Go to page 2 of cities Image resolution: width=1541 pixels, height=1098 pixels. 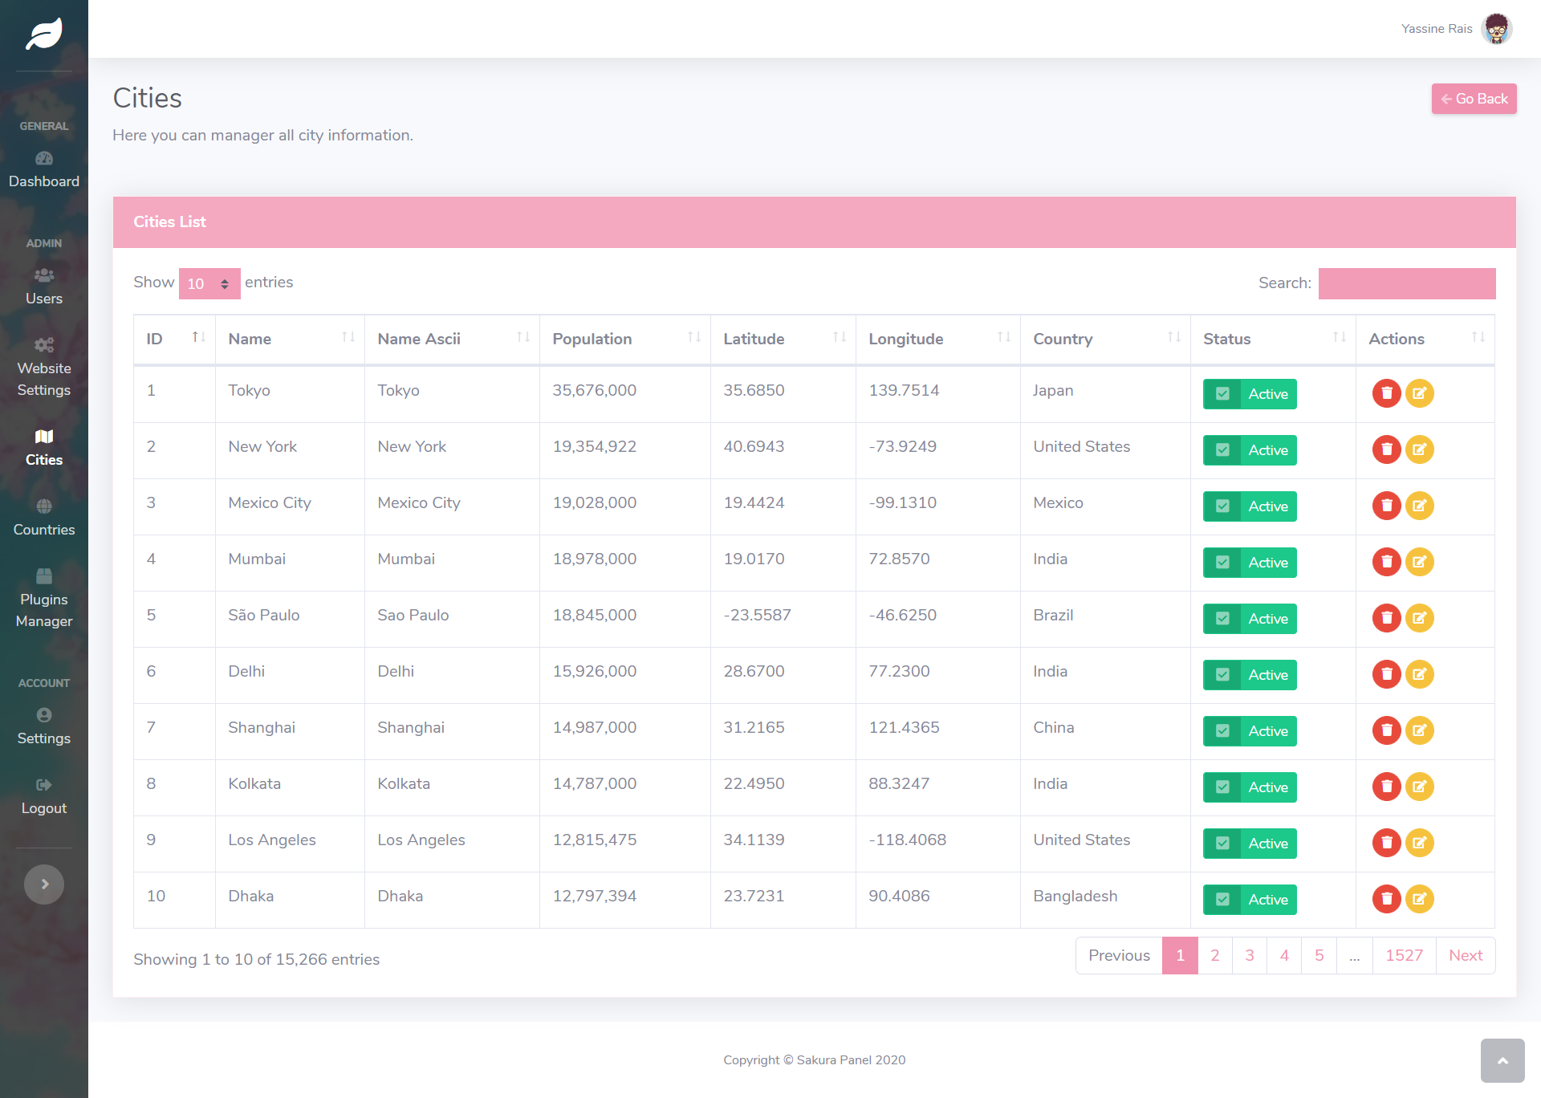click(x=1215, y=955)
